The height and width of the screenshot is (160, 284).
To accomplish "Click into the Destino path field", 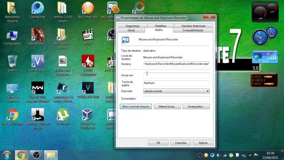I will [x=177, y=64].
